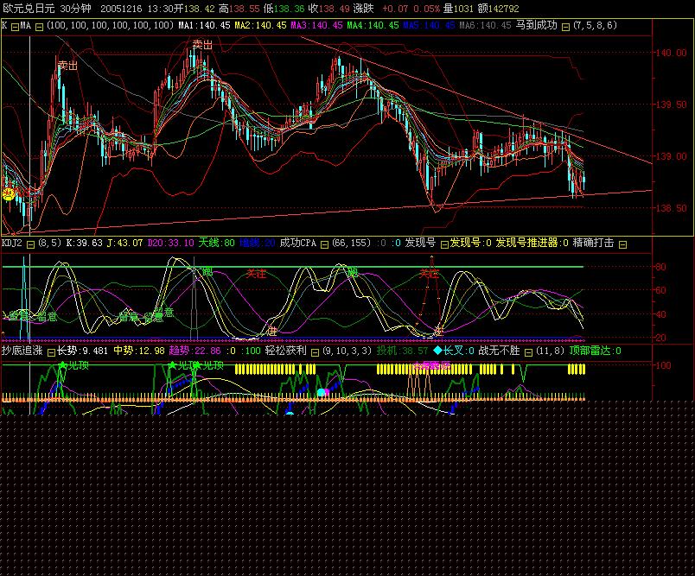This screenshot has height=576, width=695.
Task: Click the 发现号推进器:0 label
Action: point(532,243)
